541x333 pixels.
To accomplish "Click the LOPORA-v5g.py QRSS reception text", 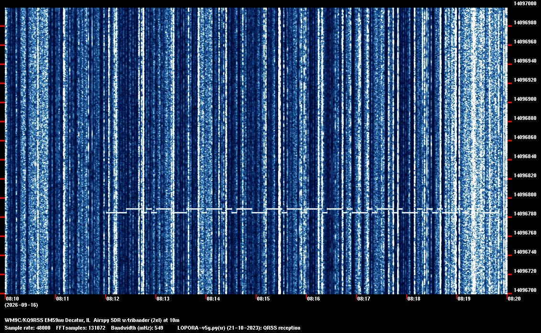I will pyautogui.click(x=239, y=328).
